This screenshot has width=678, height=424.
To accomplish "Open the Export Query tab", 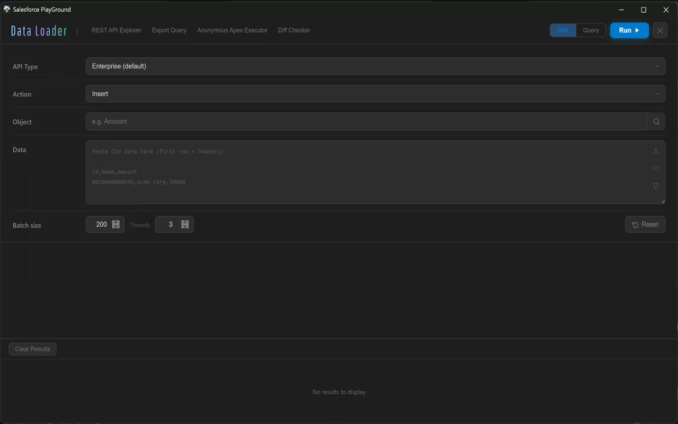I will 169,30.
